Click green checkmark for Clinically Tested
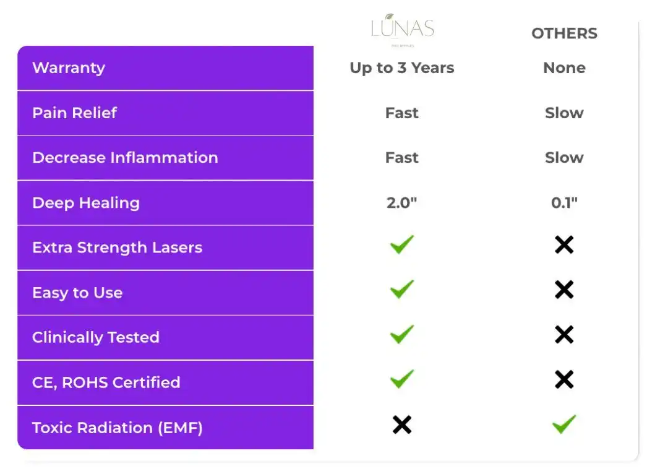This screenshot has width=668, height=474. point(402,335)
